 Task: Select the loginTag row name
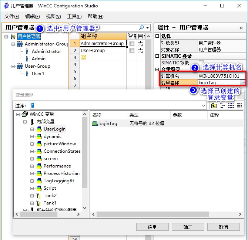(108, 124)
